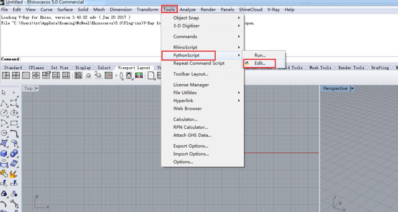Switch to the Drafting toolbar tab
398x212 pixels.
coord(380,68)
